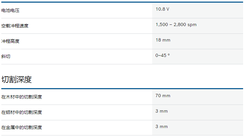Click the 冲程高度 label
This screenshot has height=138, width=246.
(10, 41)
